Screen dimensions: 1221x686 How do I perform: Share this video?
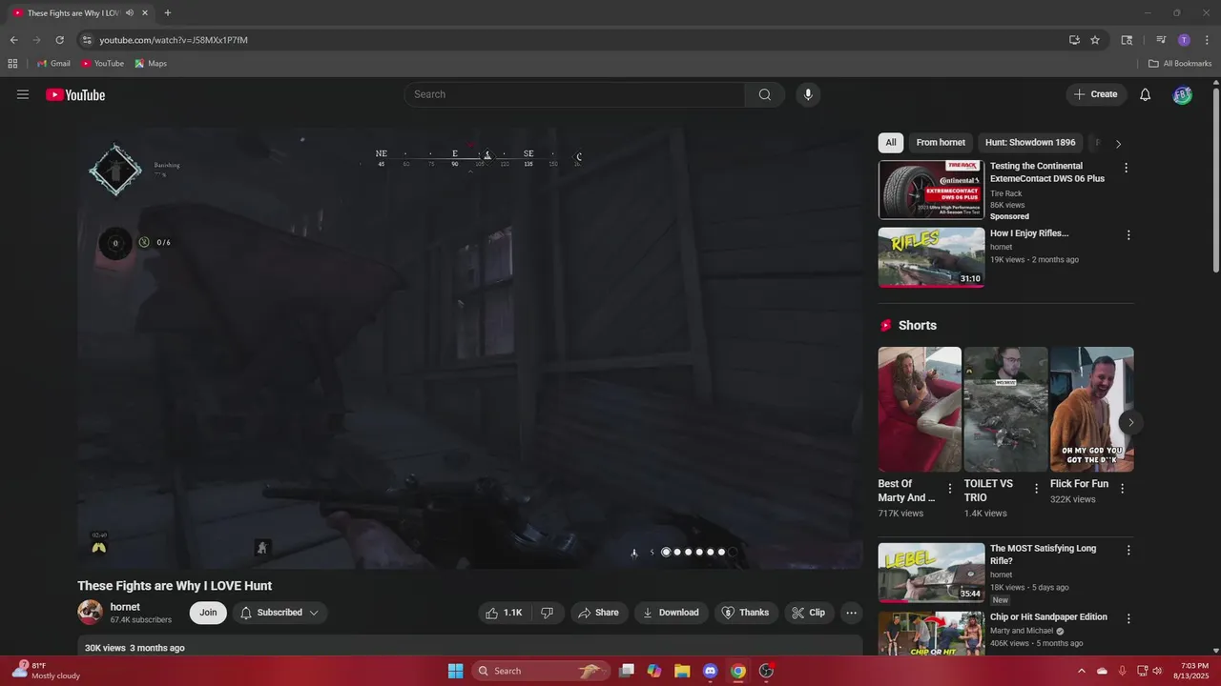[x=599, y=613]
